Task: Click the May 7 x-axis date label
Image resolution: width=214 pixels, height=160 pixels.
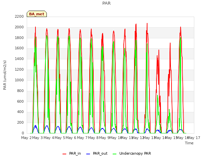Action: [82, 138]
